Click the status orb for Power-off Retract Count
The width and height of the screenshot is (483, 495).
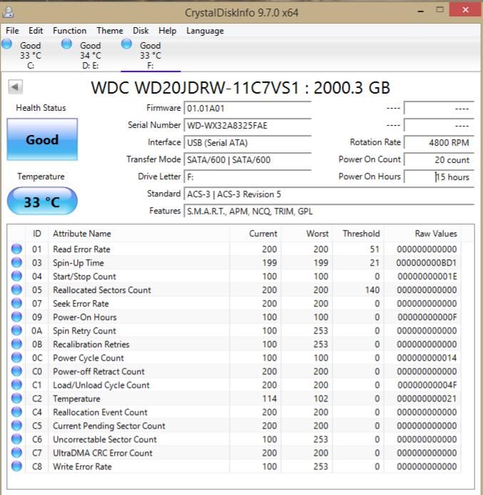click(x=16, y=371)
